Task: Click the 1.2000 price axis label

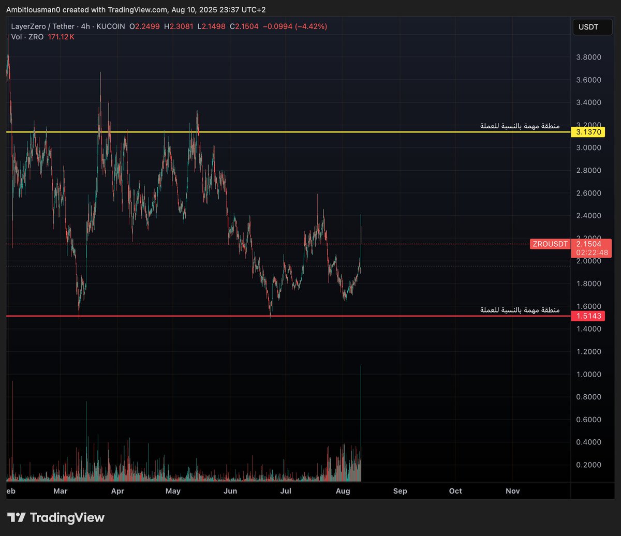Action: point(589,352)
